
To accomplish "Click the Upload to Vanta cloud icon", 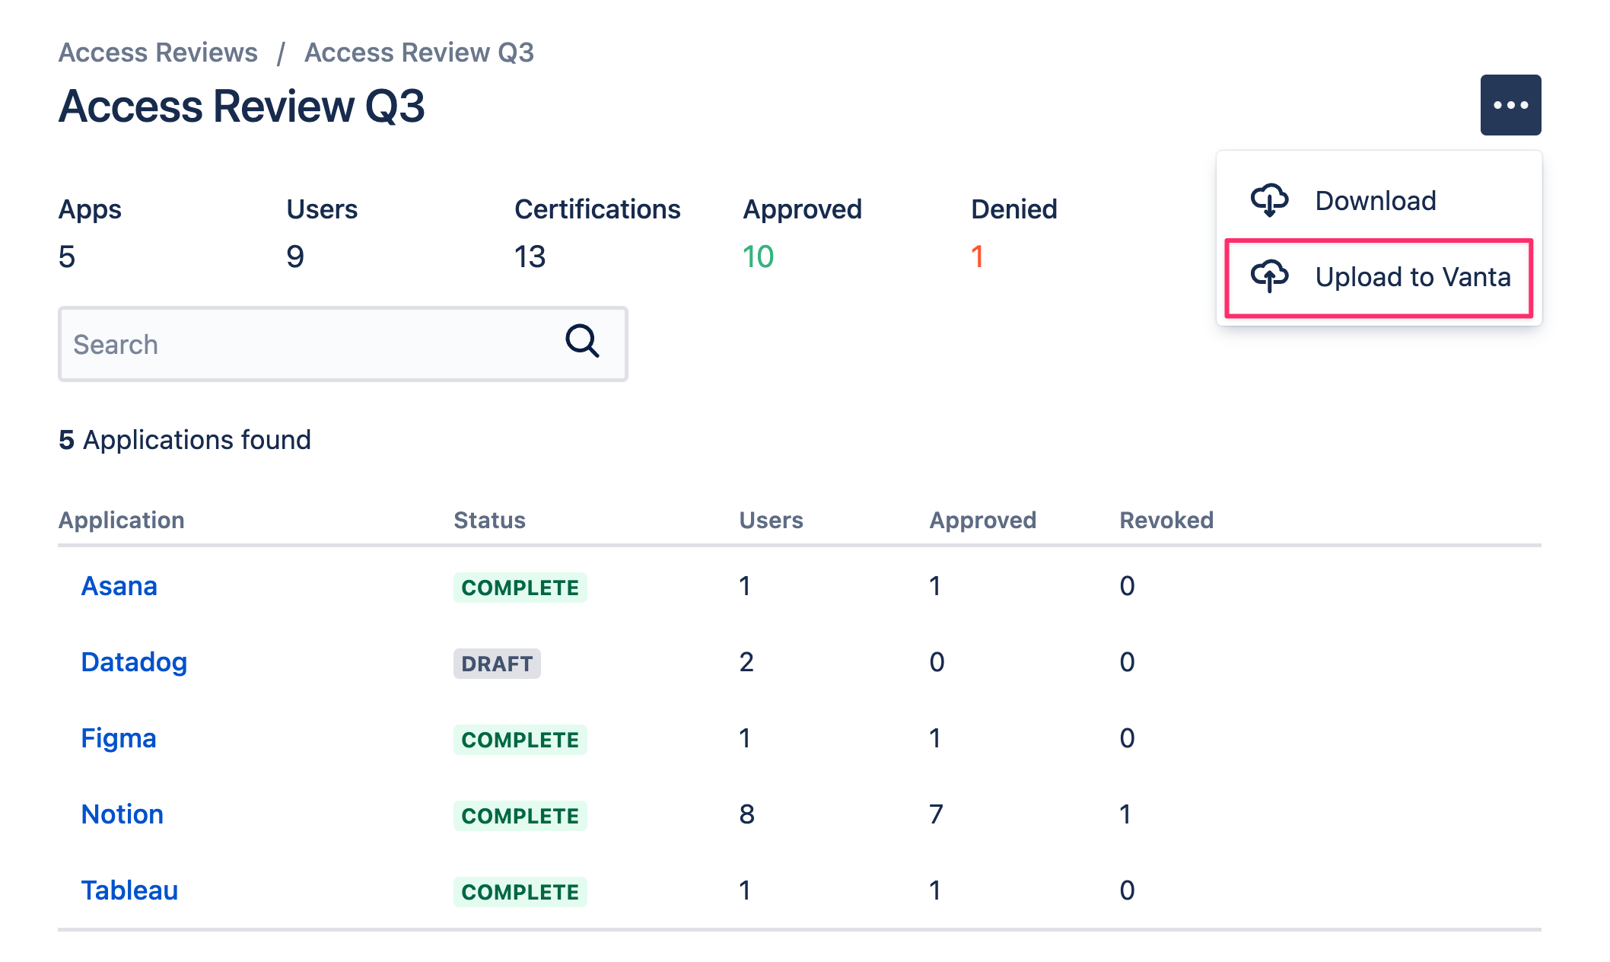I will tap(1269, 276).
